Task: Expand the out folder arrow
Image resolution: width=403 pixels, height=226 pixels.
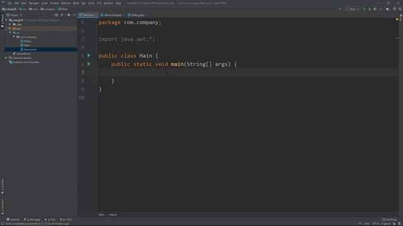Action: (x=10, y=28)
